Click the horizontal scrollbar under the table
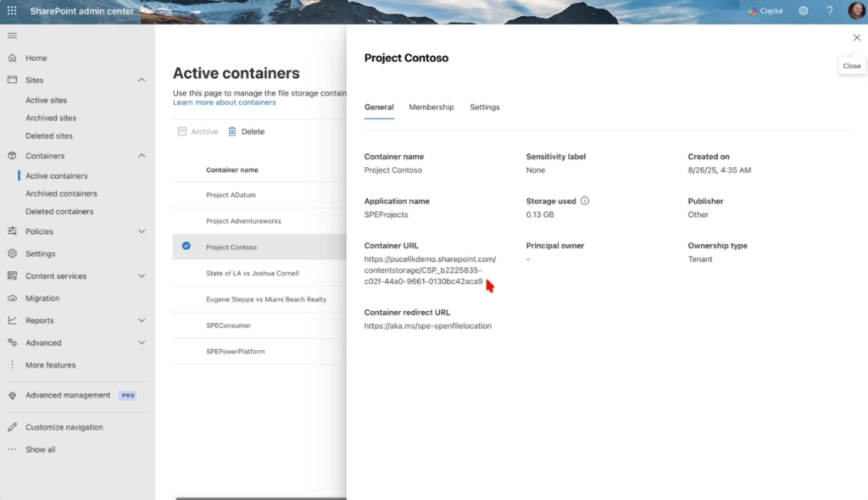The image size is (868, 500). 261,498
